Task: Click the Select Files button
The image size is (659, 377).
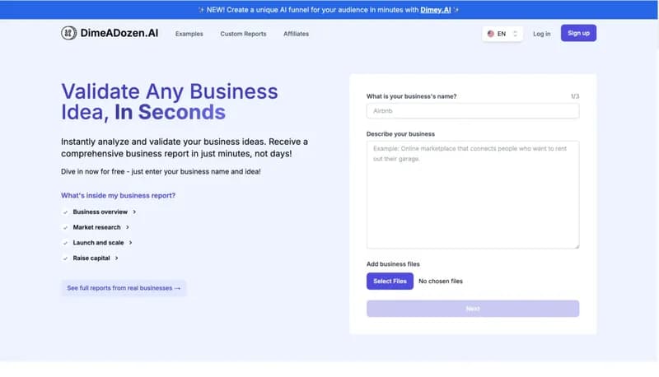Action: (x=390, y=281)
